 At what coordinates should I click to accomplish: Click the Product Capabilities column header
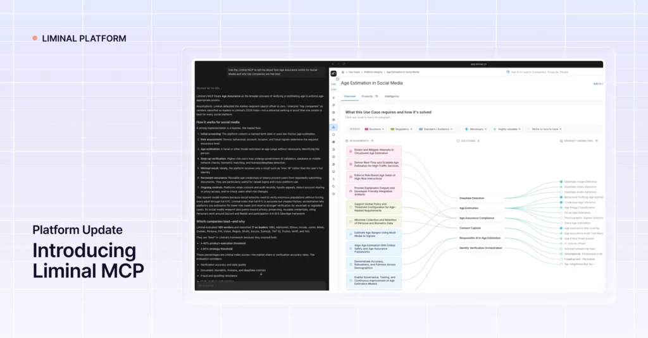(580, 141)
